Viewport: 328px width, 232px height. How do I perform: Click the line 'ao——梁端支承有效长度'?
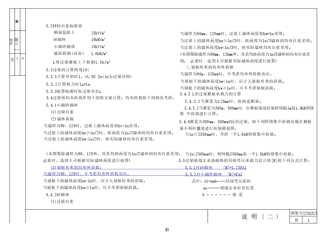click(228, 188)
